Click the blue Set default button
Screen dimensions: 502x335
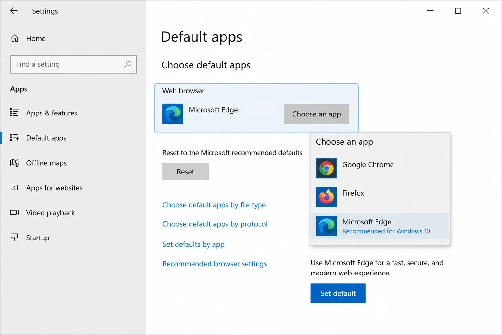[x=338, y=293]
